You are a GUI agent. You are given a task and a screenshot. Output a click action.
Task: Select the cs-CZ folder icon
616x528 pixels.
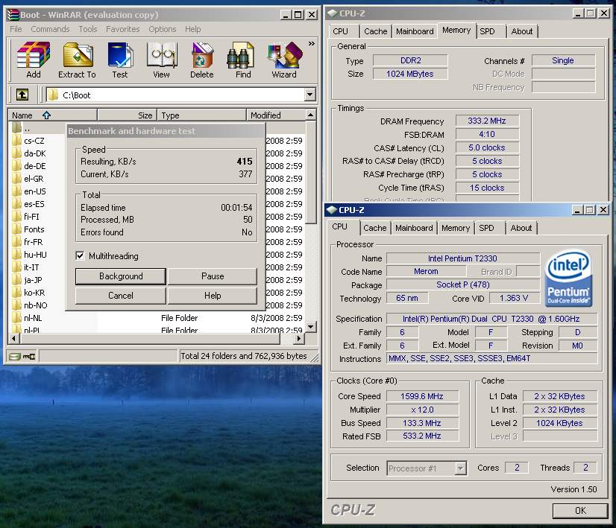(17, 141)
